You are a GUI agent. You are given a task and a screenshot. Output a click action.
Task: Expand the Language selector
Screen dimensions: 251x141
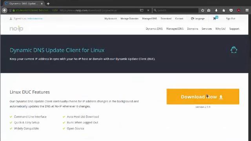click(x=198, y=18)
